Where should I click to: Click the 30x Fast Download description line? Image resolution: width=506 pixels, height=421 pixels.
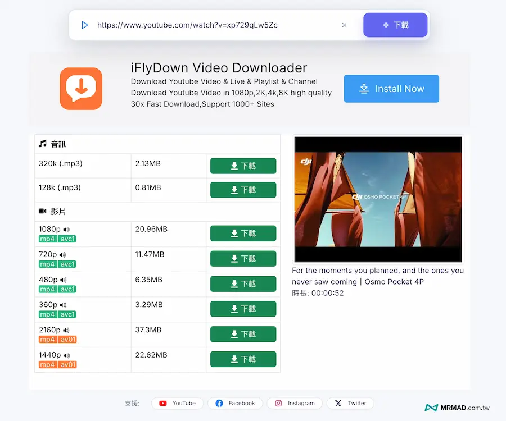pos(202,104)
